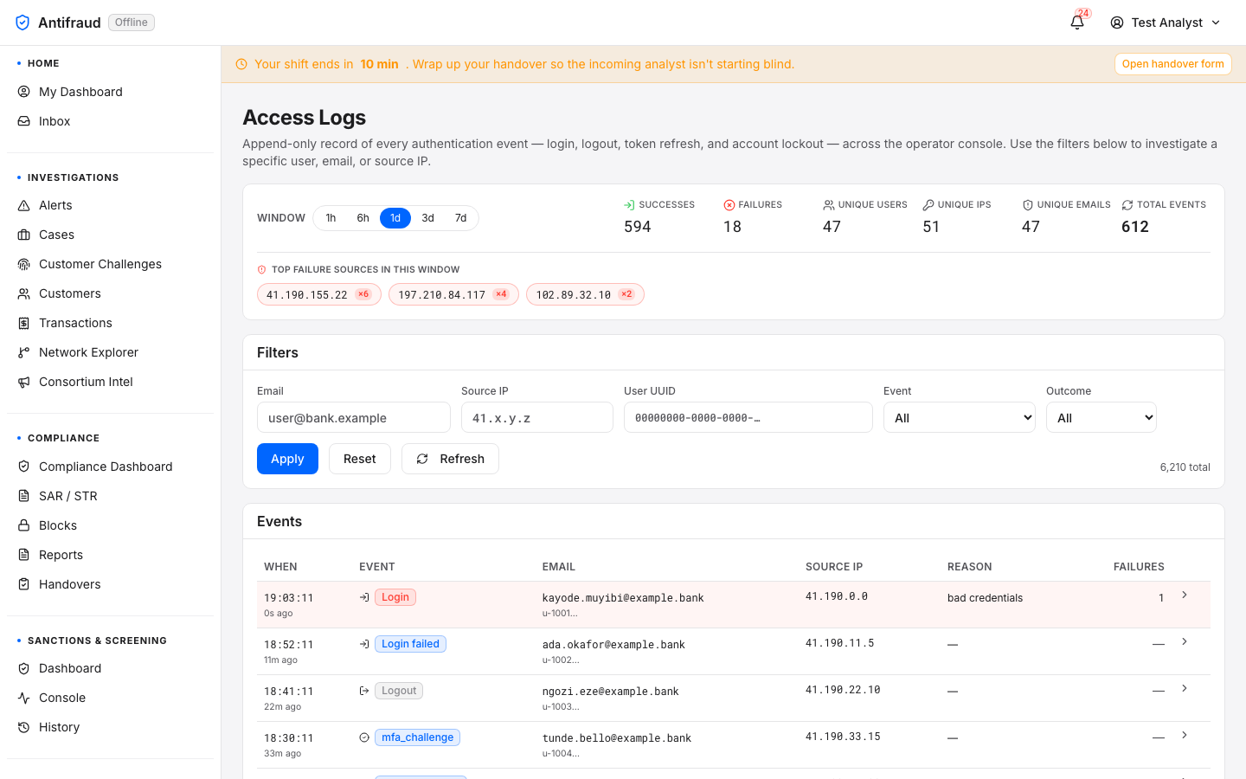Open the Event filter dropdown

click(x=960, y=417)
